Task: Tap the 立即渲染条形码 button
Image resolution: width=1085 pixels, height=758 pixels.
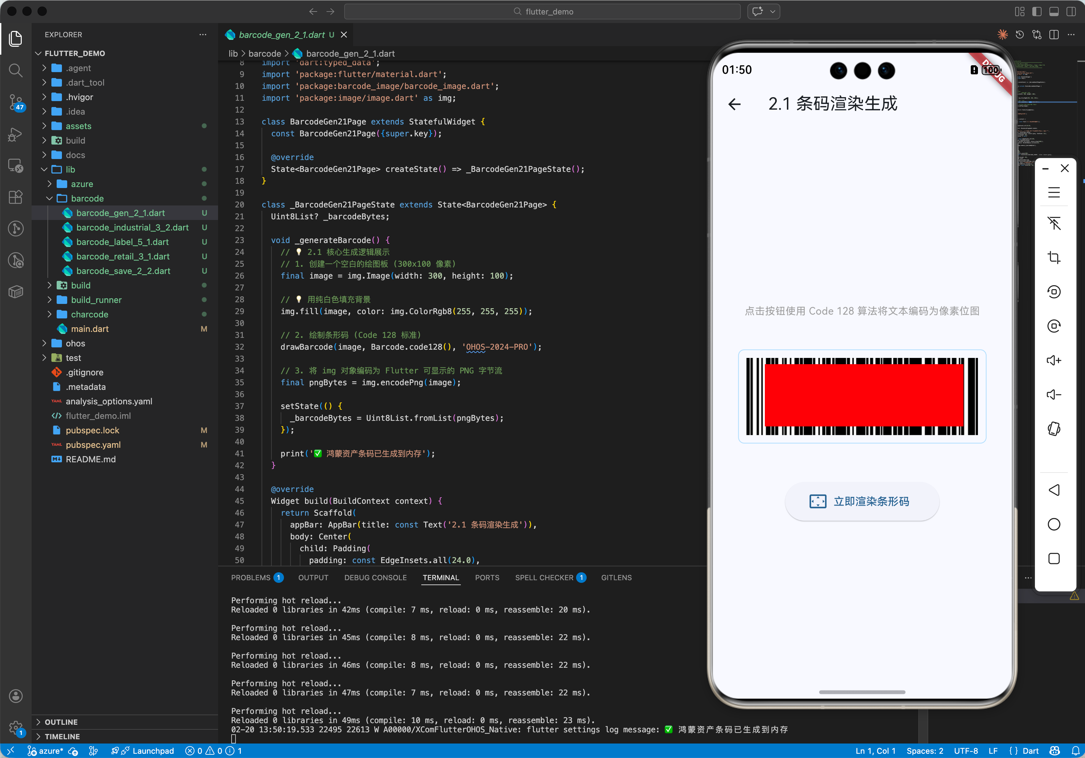Action: pyautogui.click(x=861, y=501)
